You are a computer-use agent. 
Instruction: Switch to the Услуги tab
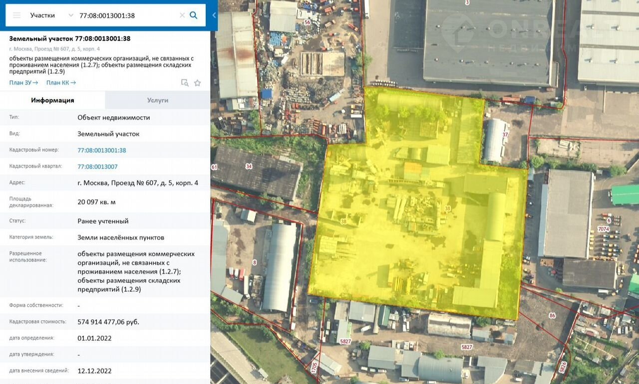(157, 100)
